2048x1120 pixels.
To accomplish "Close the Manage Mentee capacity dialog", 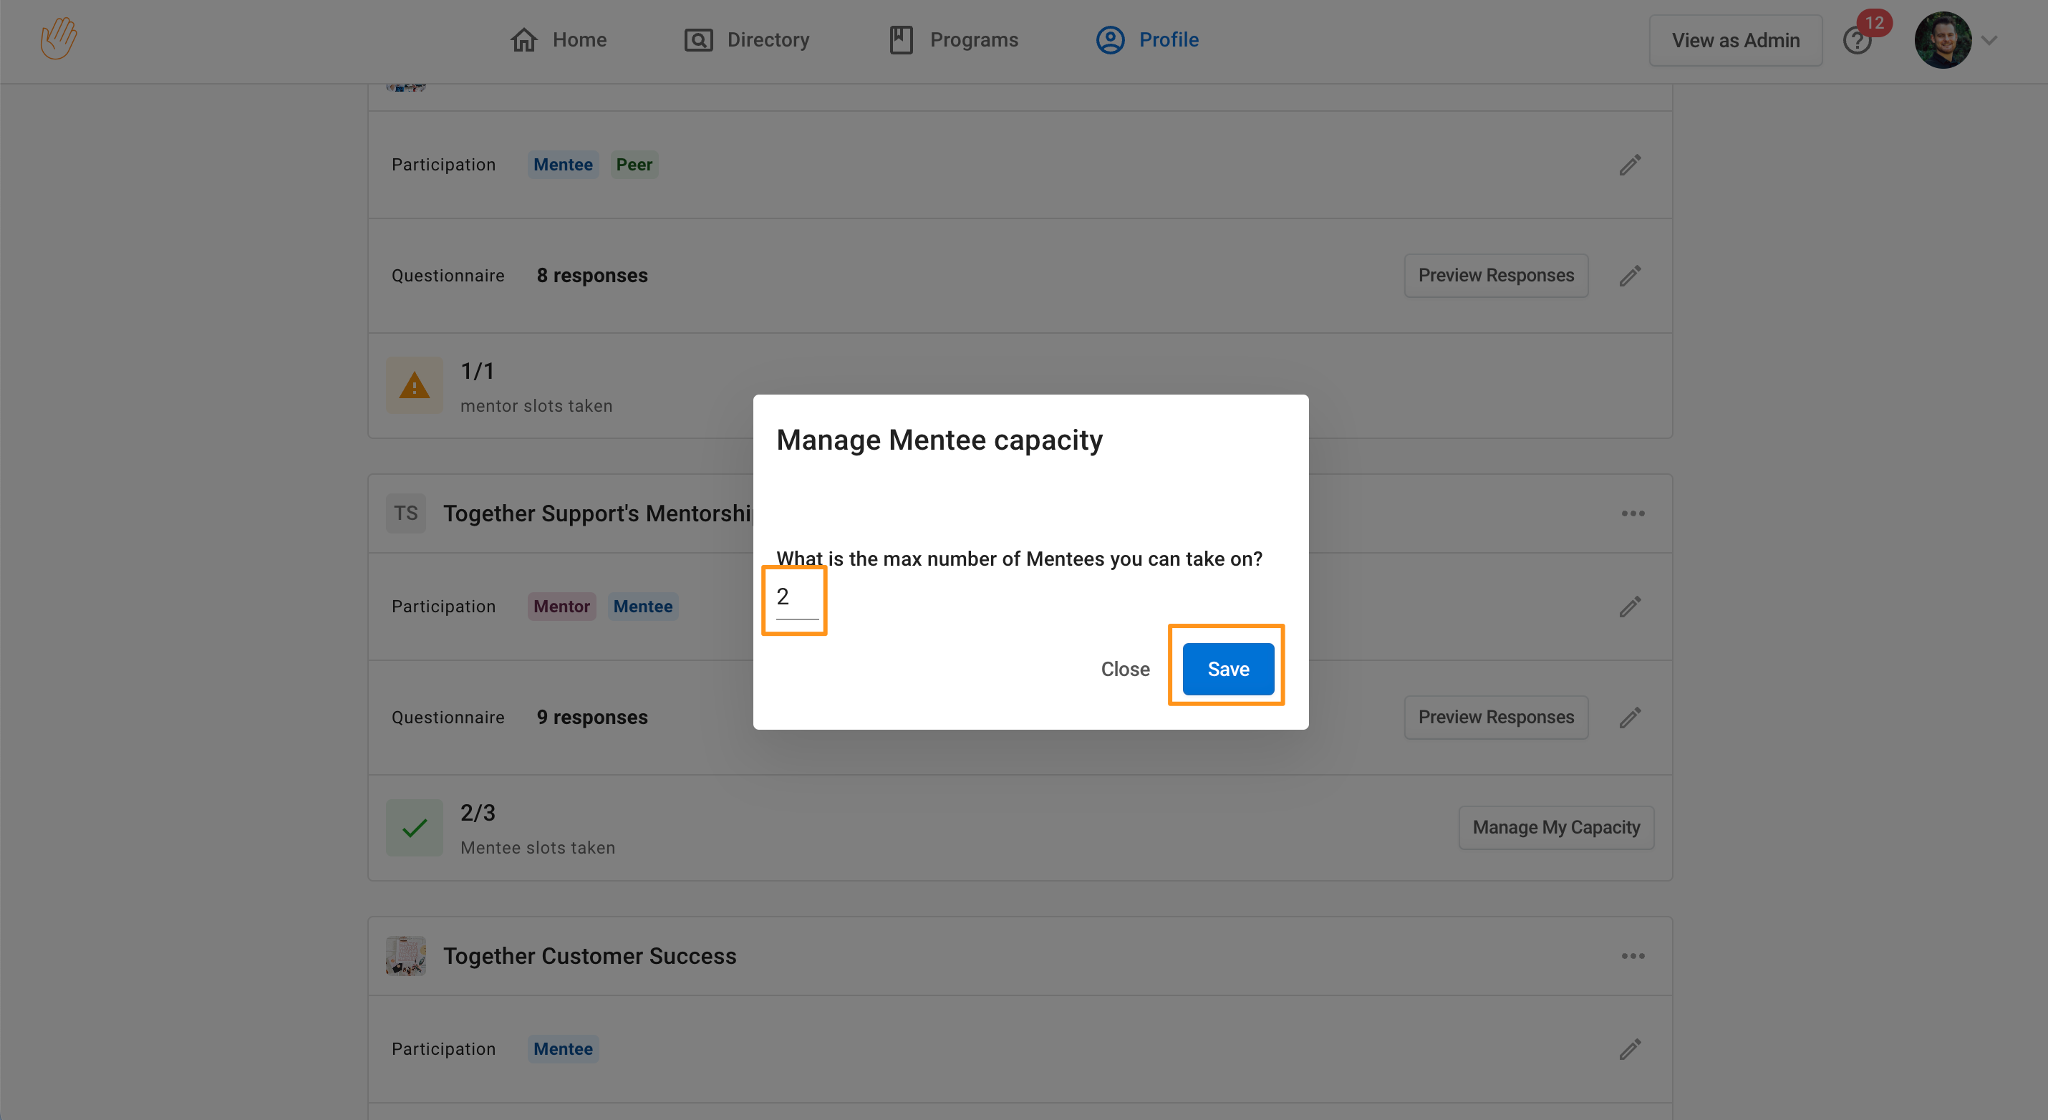I will pos(1125,670).
